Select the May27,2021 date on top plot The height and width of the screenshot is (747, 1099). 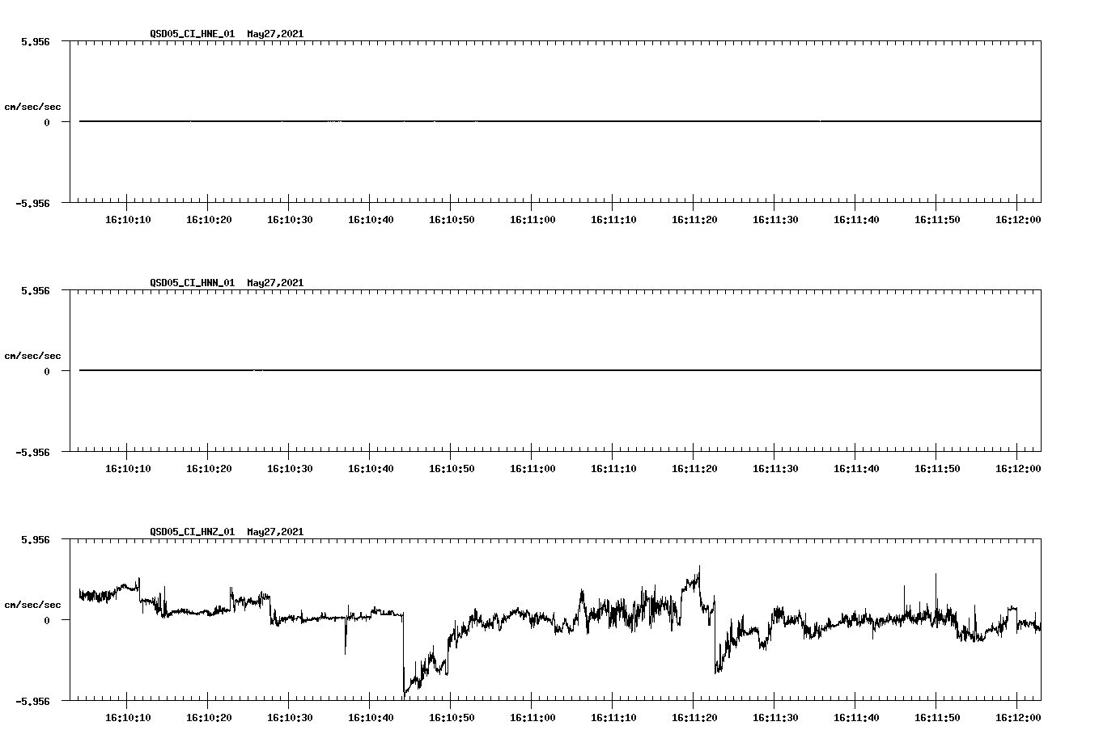pos(274,34)
